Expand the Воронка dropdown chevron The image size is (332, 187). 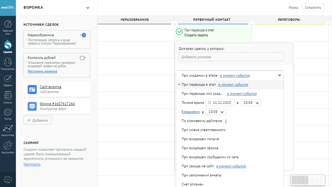[x=88, y=8]
